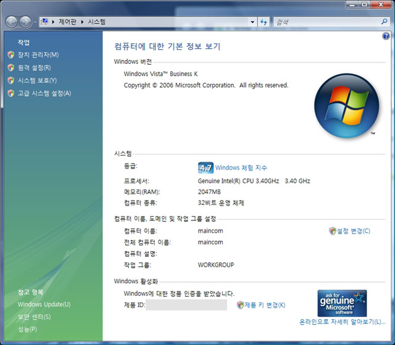Expand arrow before 제어판 in address bar
This screenshot has width=395, height=345.
click(x=53, y=22)
